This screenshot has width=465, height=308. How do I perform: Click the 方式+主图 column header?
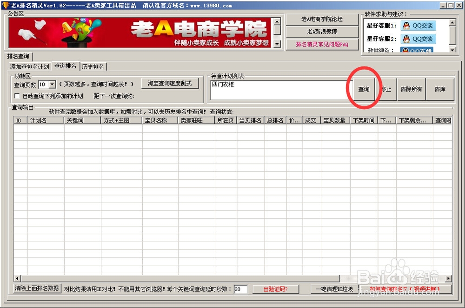click(x=121, y=120)
